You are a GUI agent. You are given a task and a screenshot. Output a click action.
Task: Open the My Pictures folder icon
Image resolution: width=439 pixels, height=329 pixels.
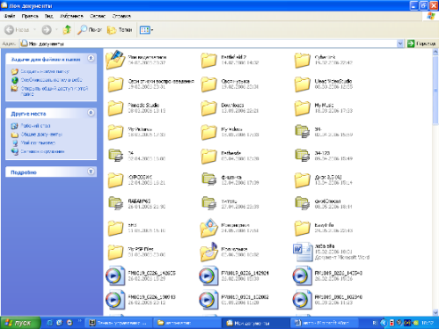coord(115,132)
